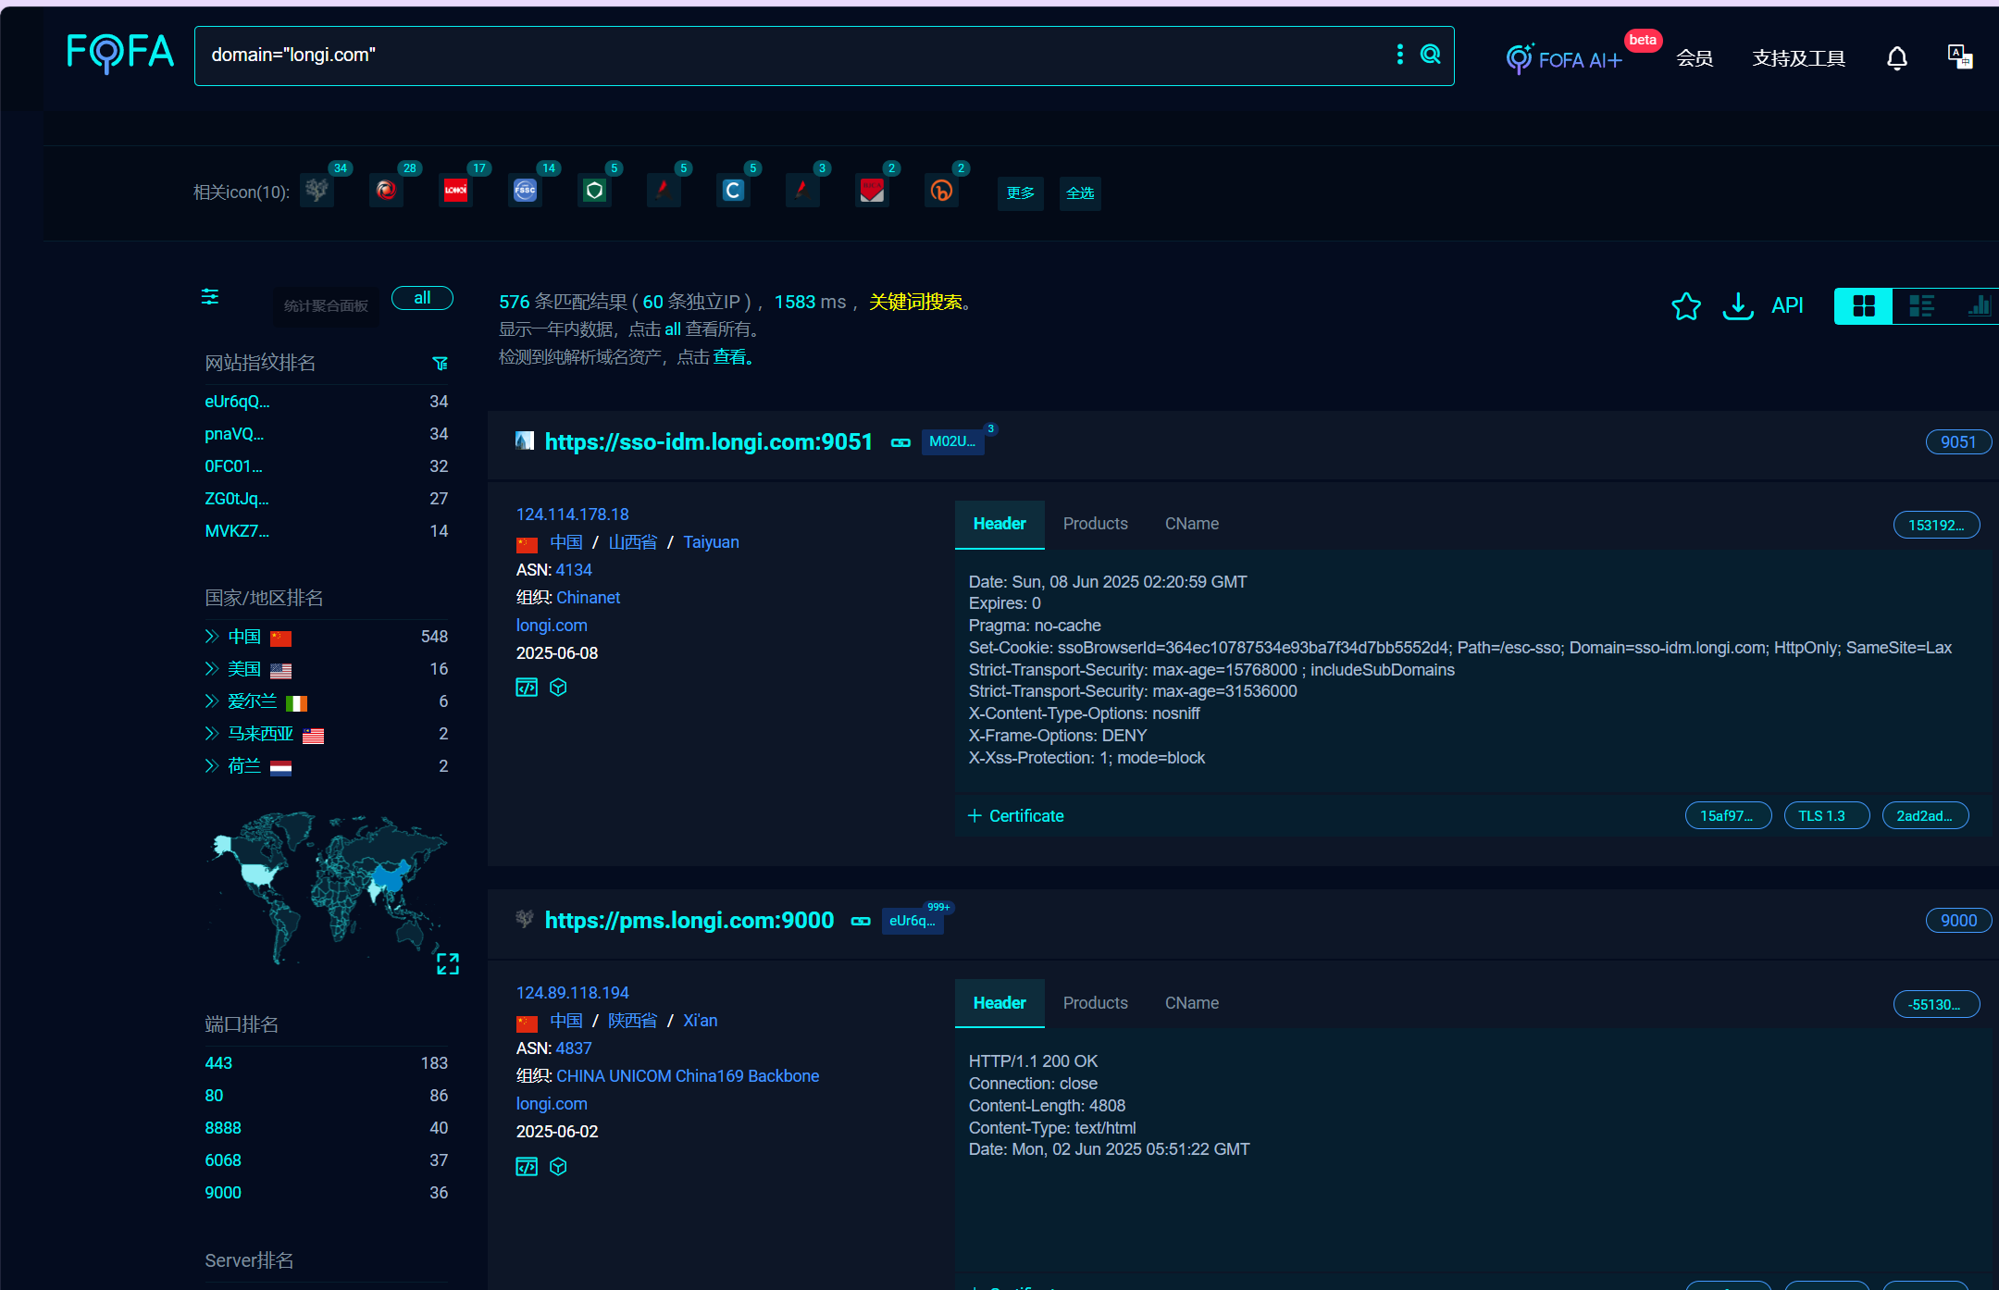The width and height of the screenshot is (1999, 1290).
Task: Open the https://sso-idm.longi.com:9051 link
Action: tap(708, 442)
